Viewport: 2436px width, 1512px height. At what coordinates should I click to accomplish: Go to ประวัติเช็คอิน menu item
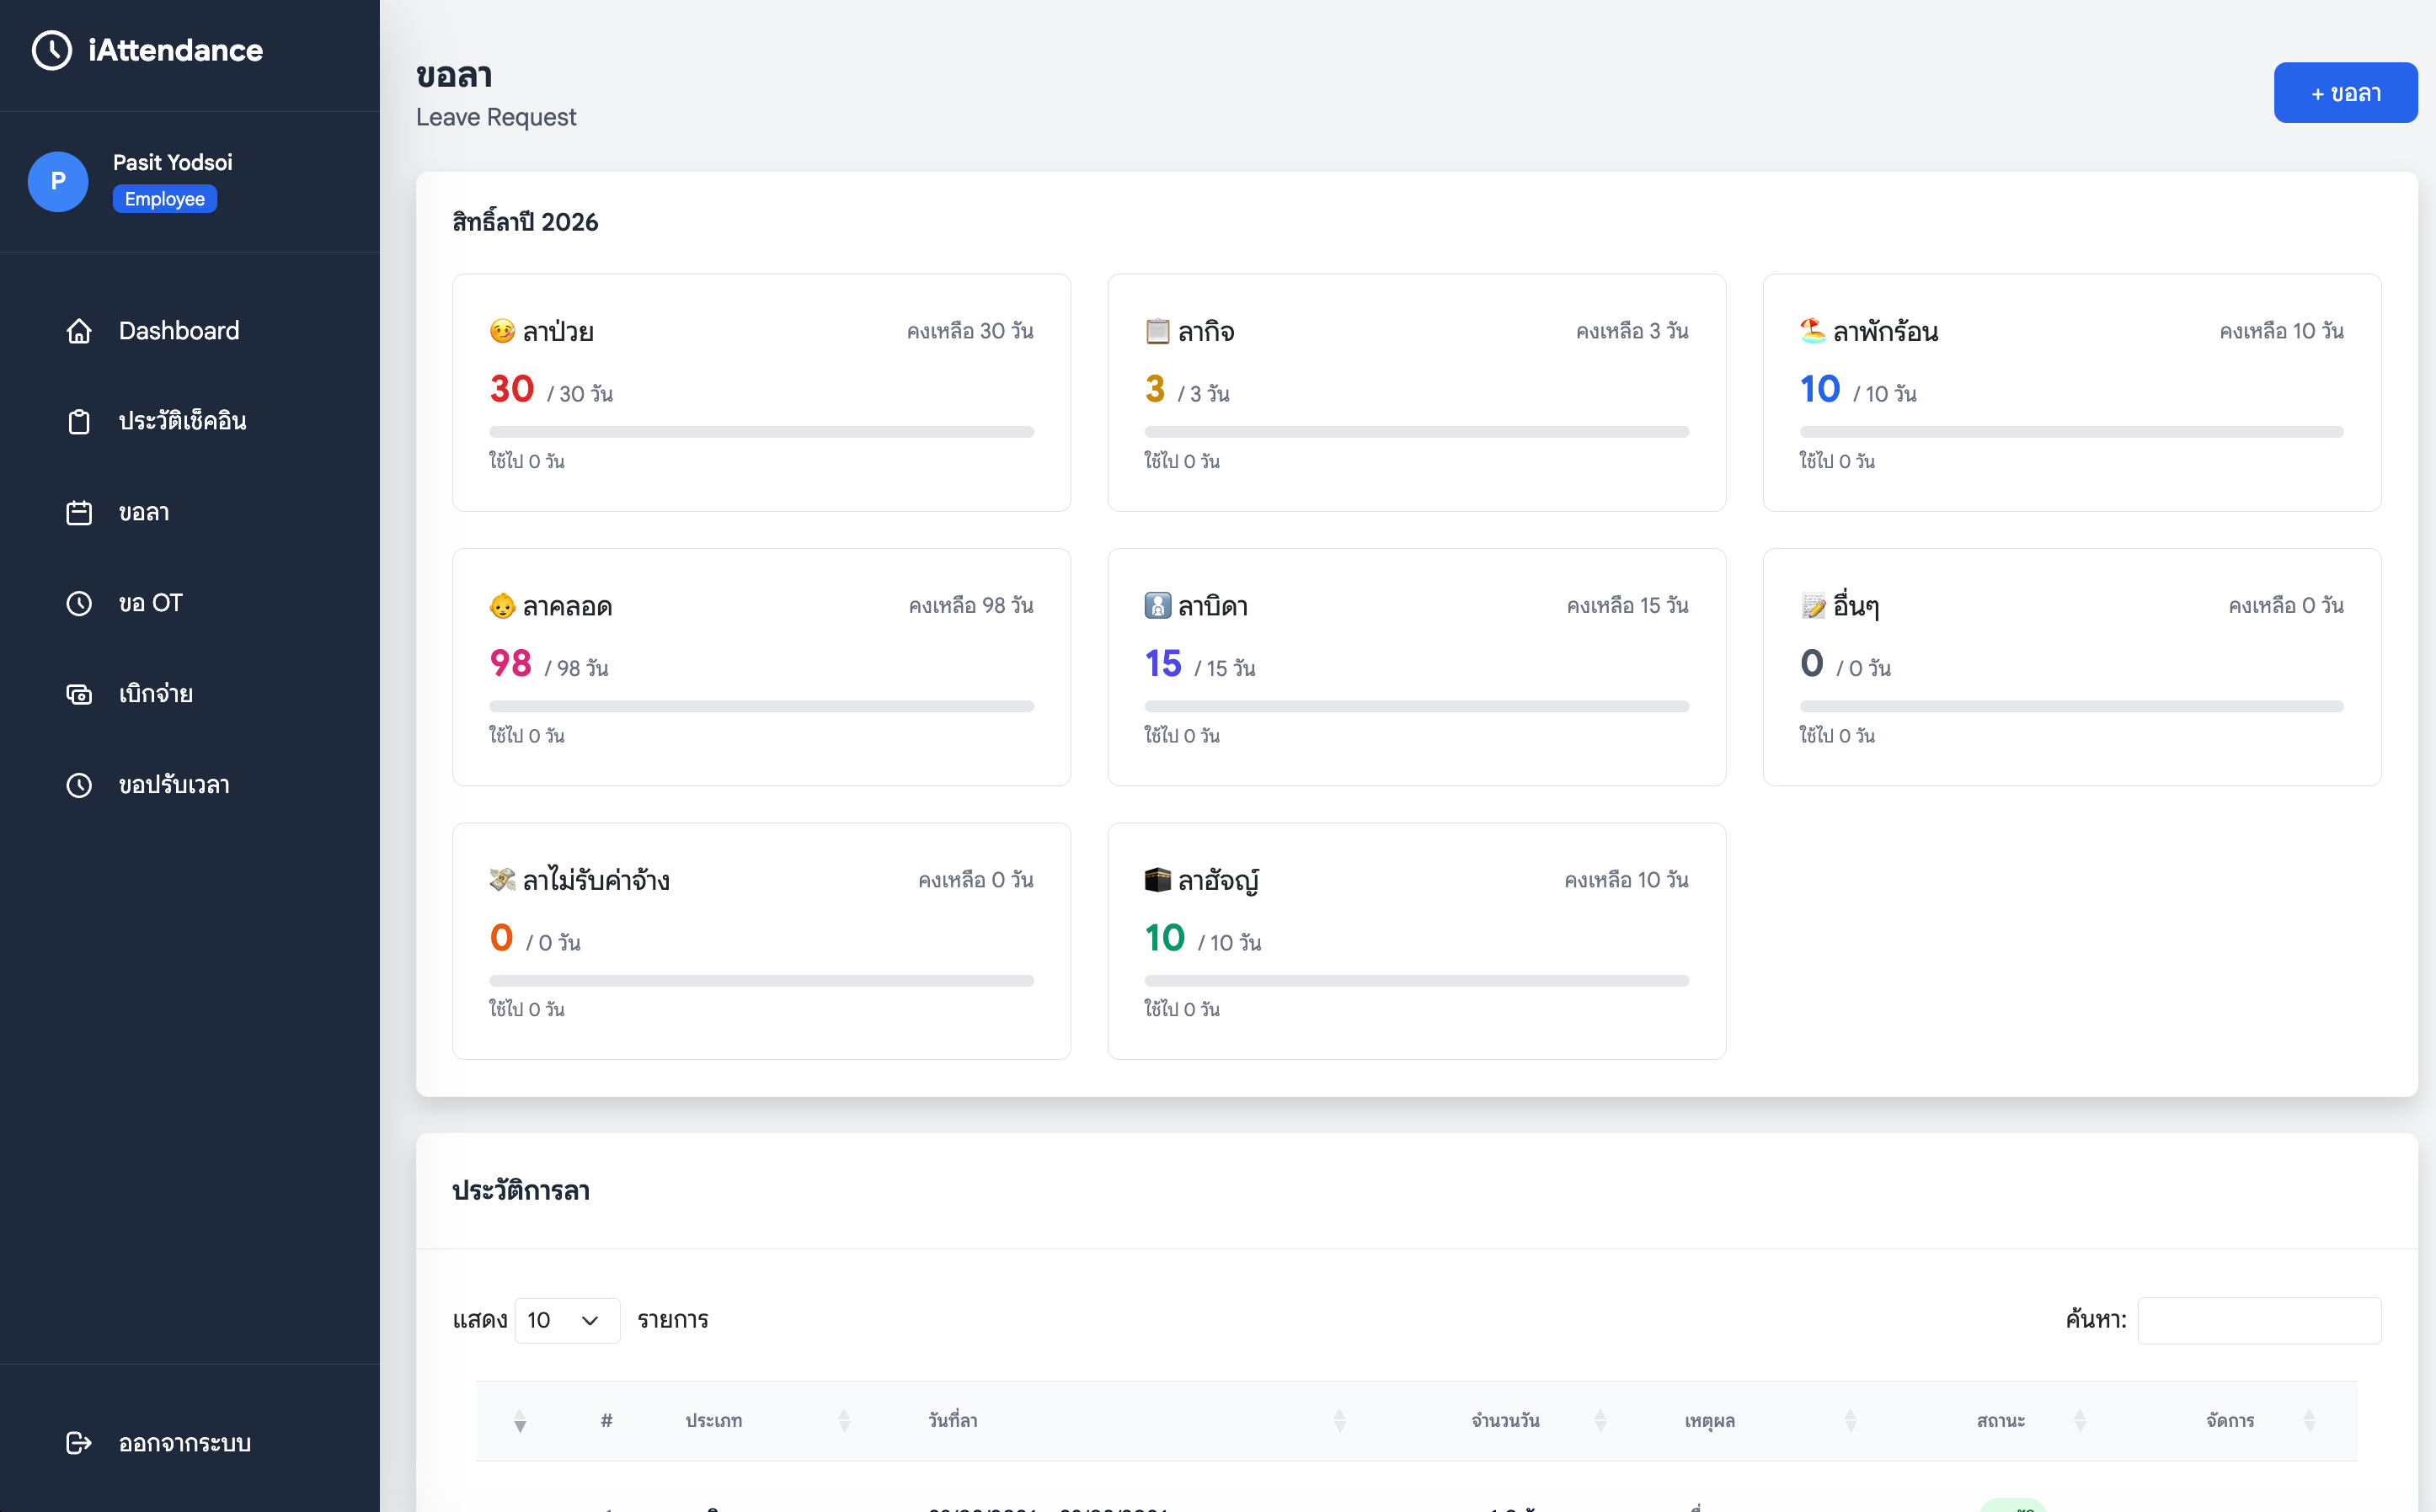point(182,421)
